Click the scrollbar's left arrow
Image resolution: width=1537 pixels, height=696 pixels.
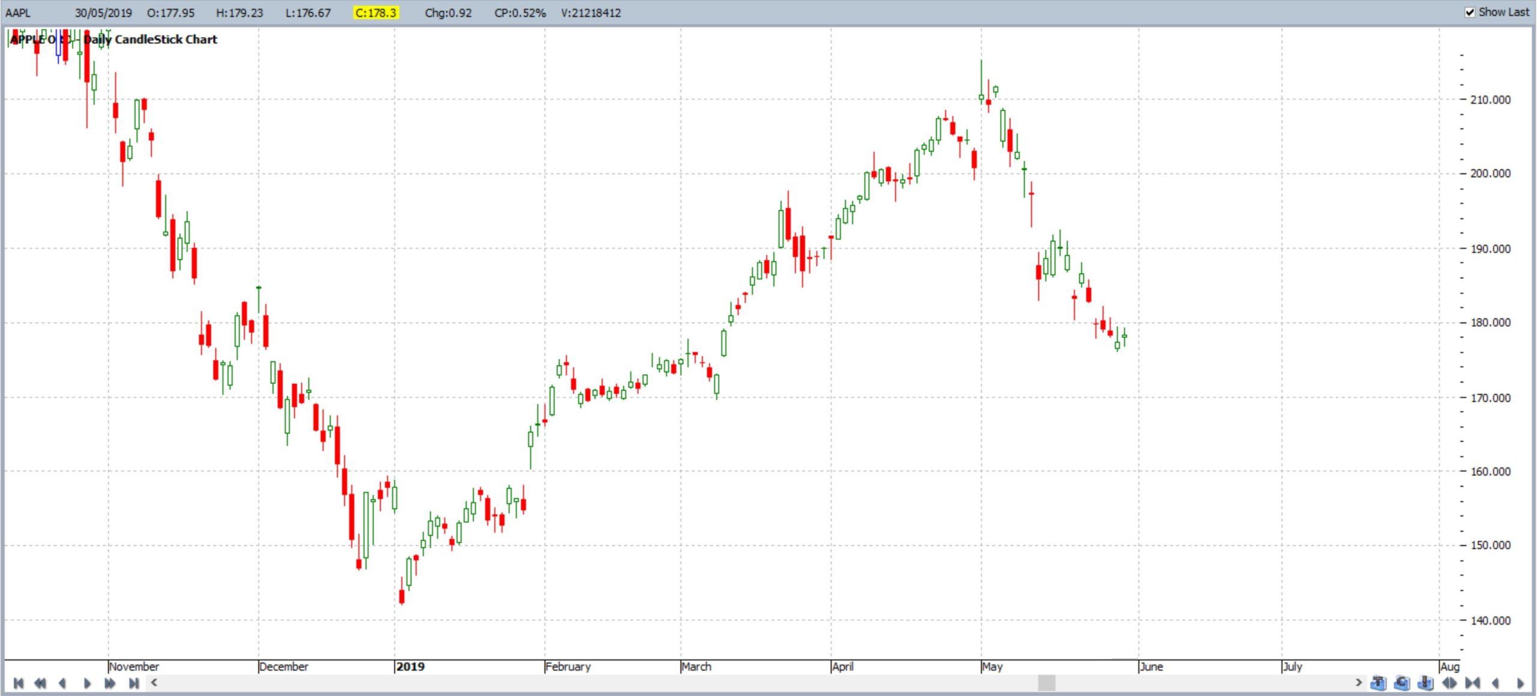[154, 682]
